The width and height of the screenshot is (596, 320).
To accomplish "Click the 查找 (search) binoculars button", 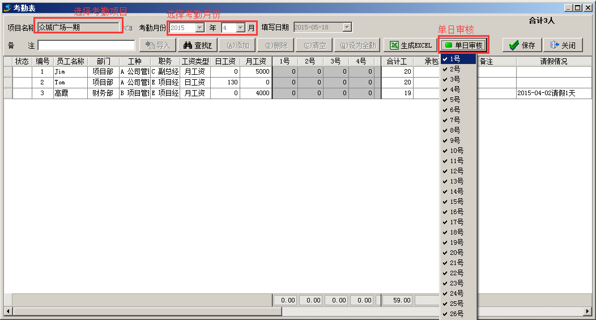I will 197,45.
